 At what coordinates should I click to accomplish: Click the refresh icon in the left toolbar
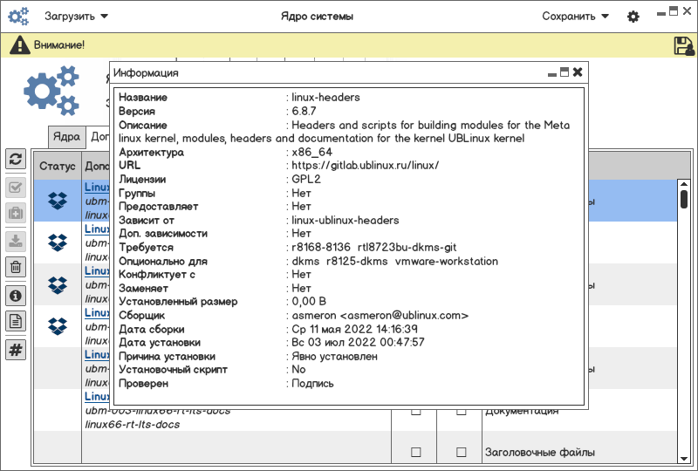pos(16,159)
